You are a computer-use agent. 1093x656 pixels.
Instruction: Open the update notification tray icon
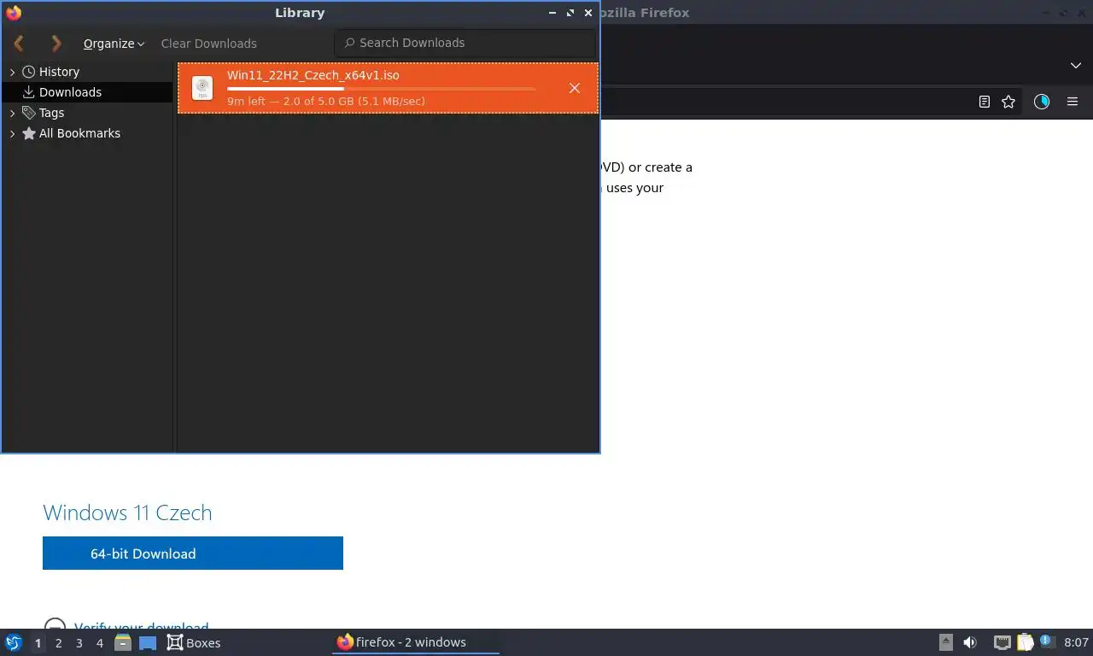pos(1047,641)
